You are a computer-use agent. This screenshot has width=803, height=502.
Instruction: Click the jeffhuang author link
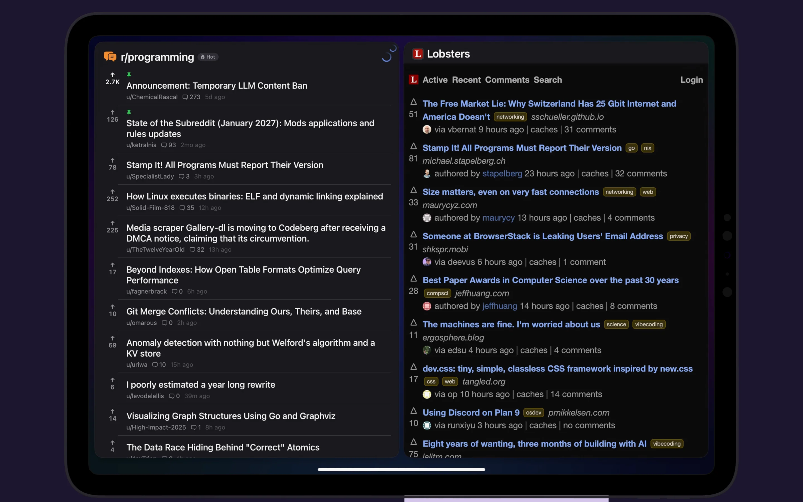[x=499, y=306]
